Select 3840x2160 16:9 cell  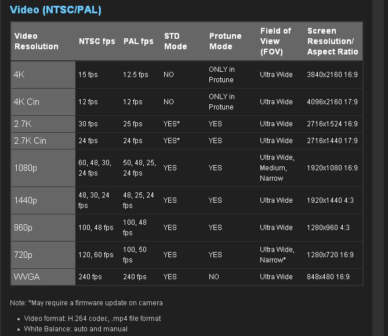[332, 75]
